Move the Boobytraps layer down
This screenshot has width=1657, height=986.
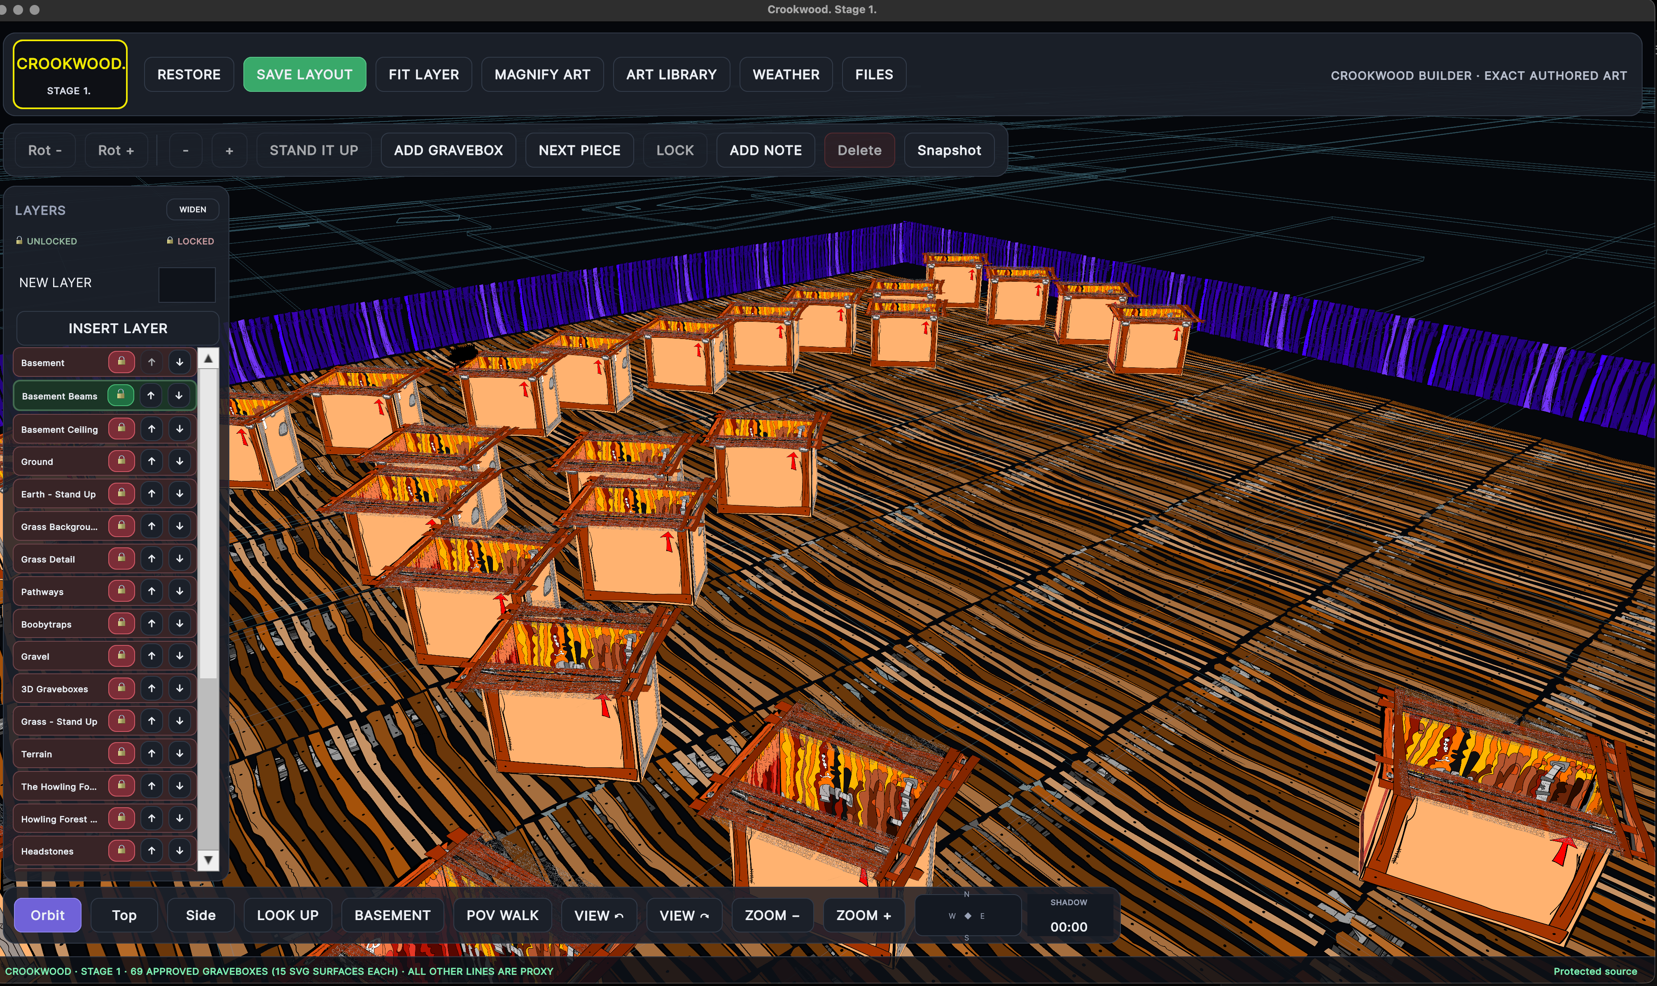tap(179, 623)
